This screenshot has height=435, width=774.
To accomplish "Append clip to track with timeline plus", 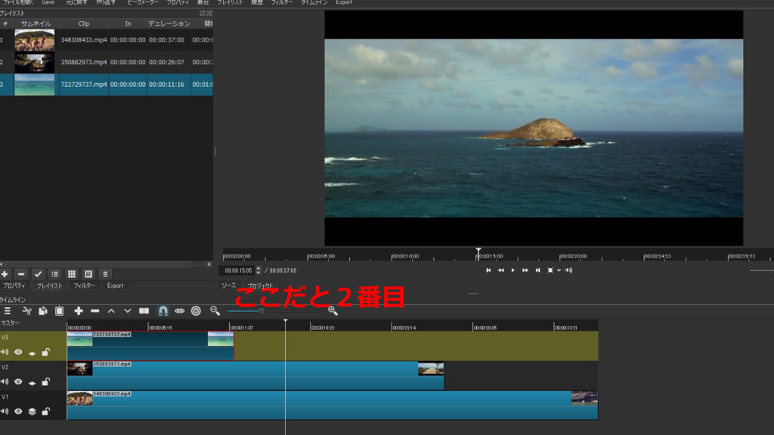I will pos(79,310).
